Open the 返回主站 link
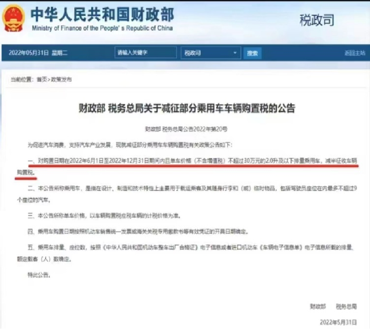 pyautogui.click(x=355, y=53)
